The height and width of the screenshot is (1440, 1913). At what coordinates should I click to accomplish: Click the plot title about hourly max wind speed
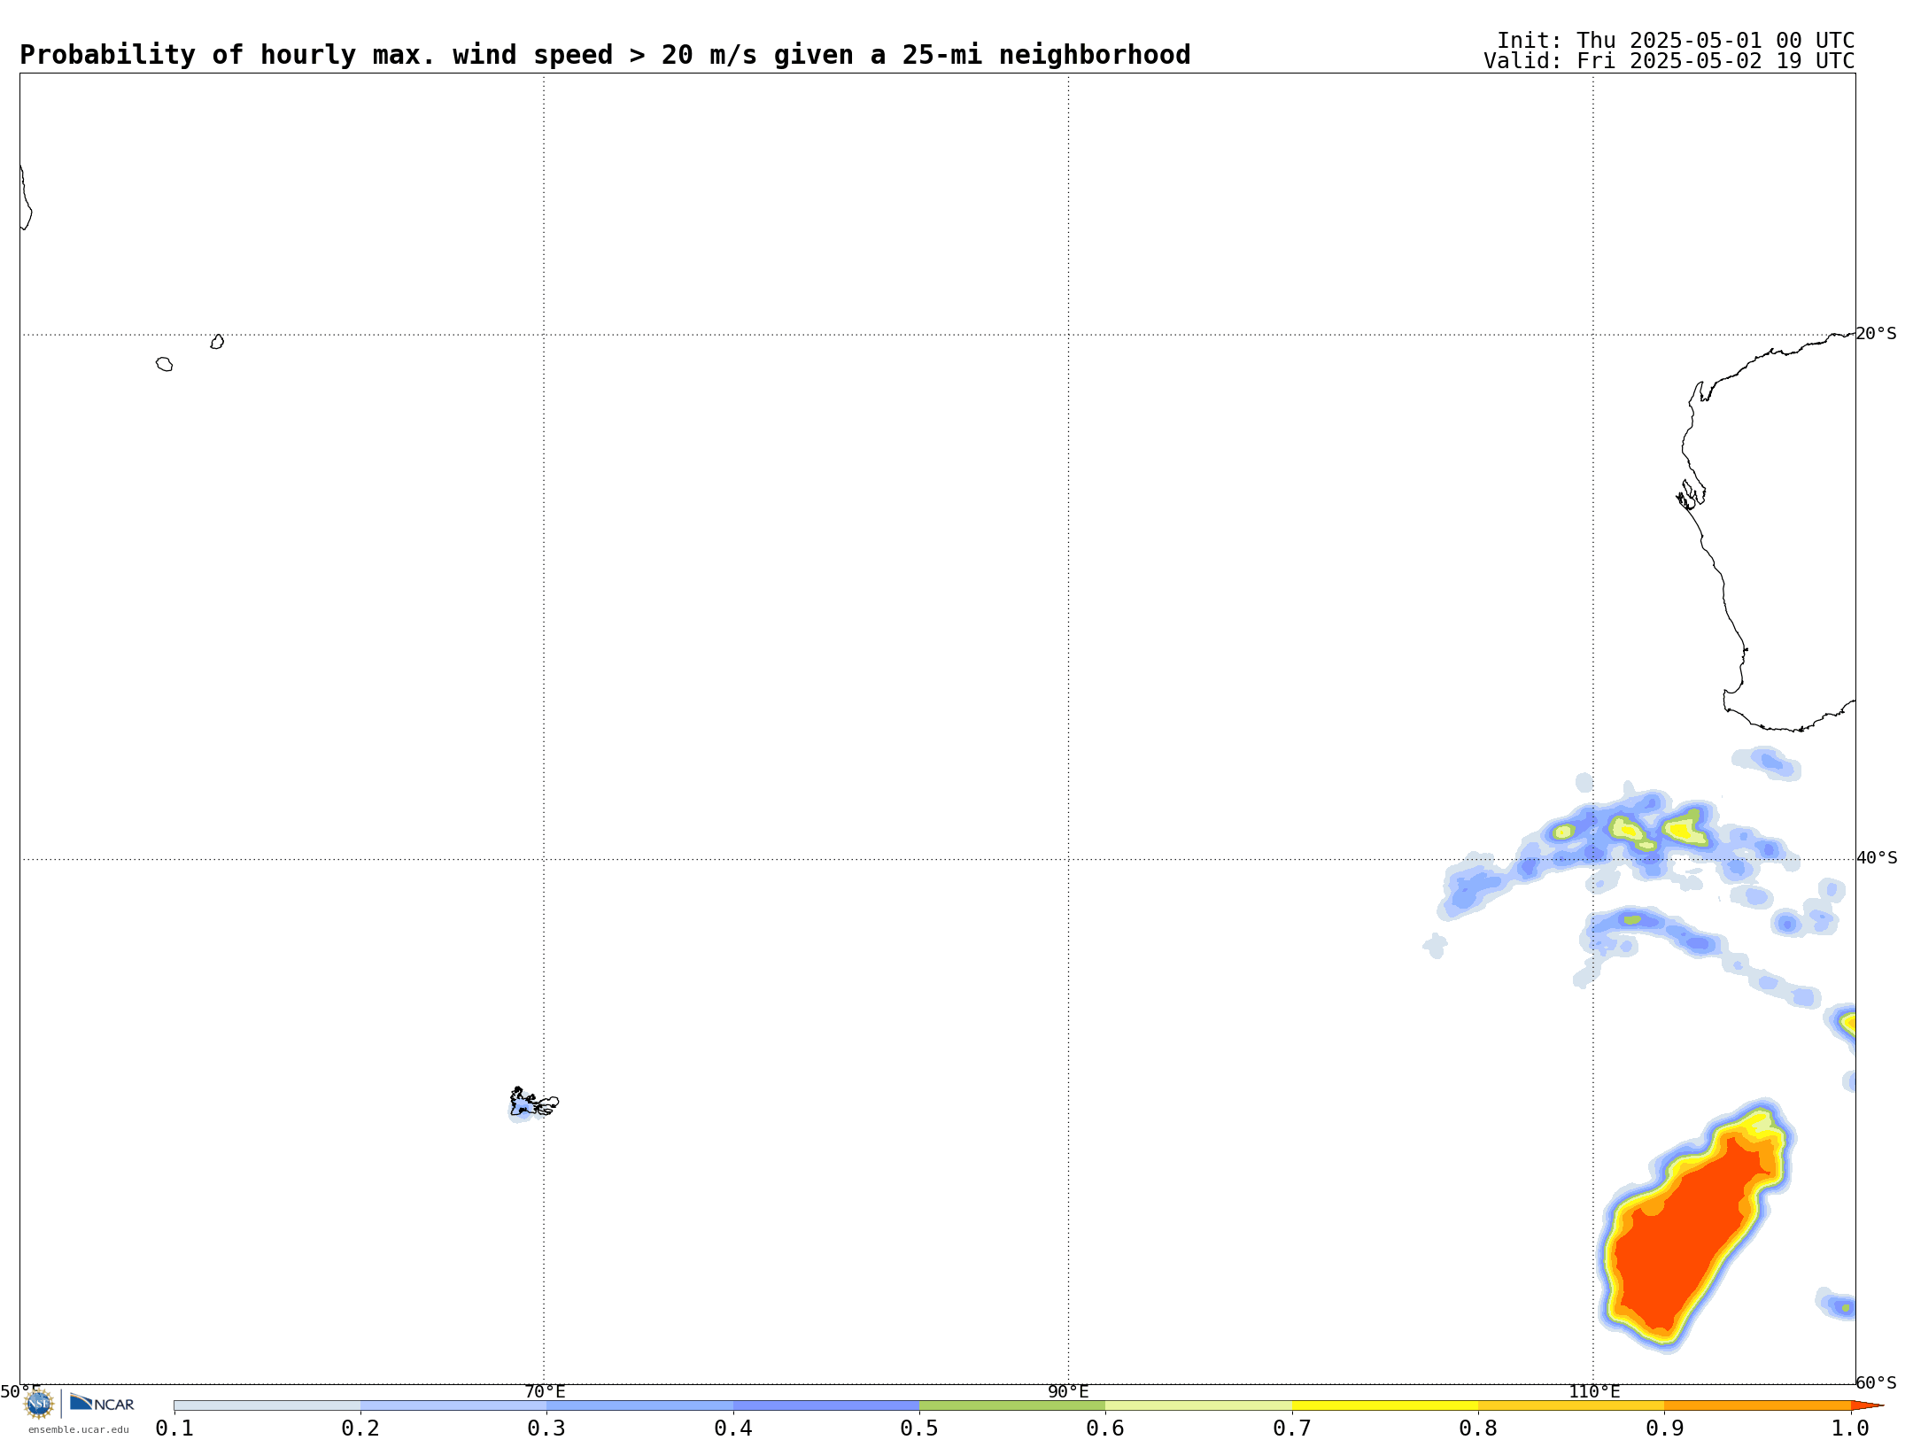point(605,55)
